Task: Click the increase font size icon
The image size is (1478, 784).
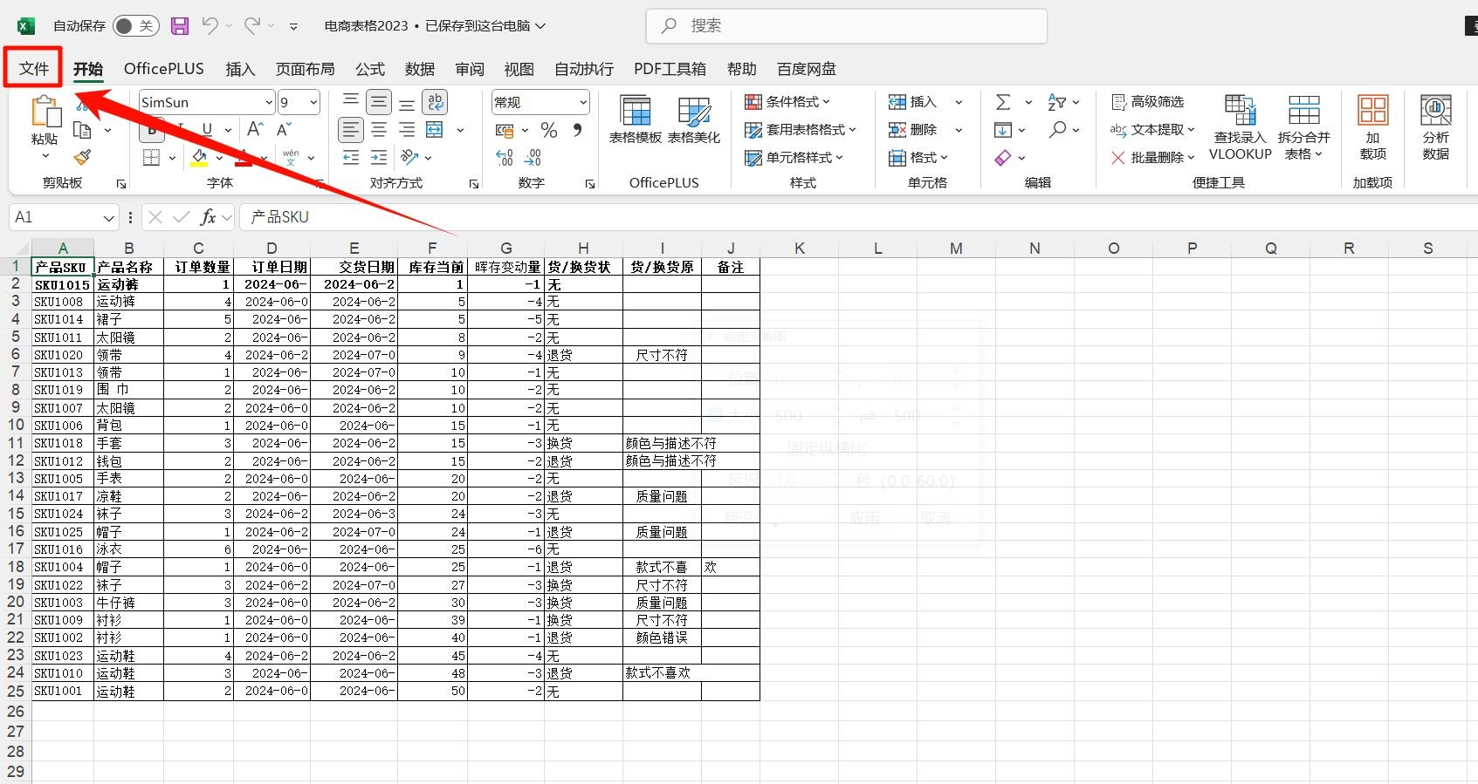Action: click(255, 130)
